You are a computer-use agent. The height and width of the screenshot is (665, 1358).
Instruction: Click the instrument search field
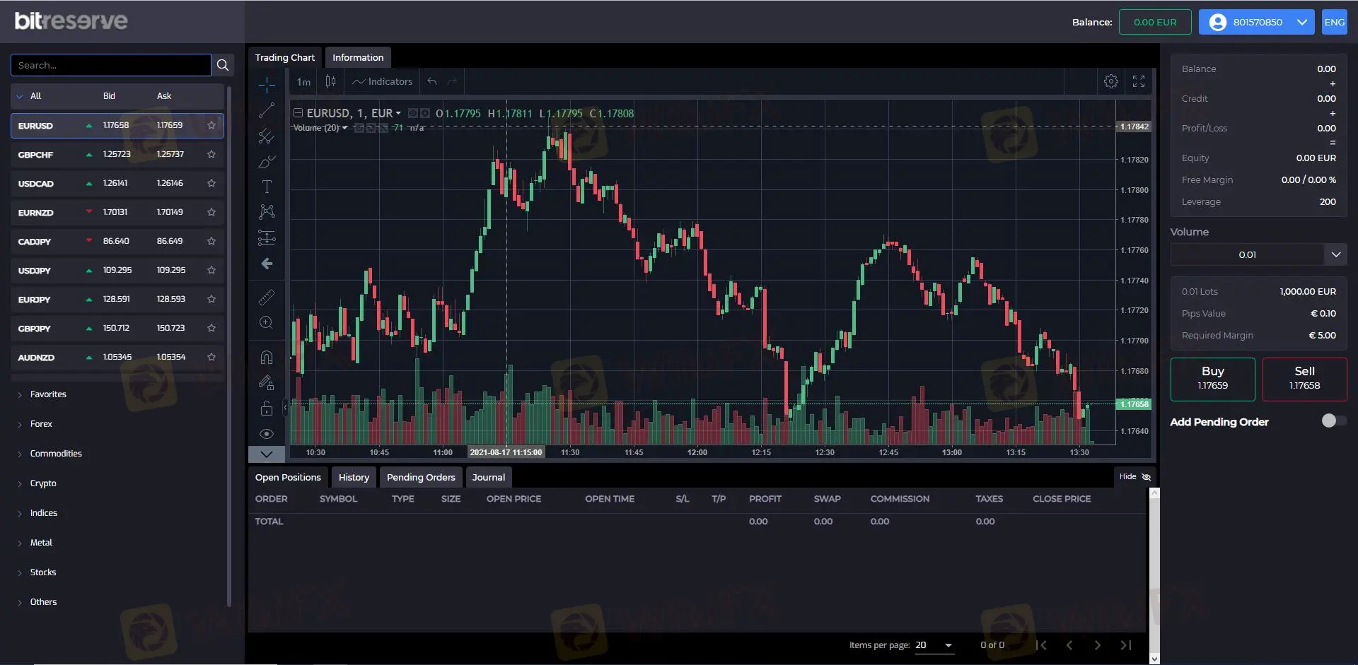111,65
